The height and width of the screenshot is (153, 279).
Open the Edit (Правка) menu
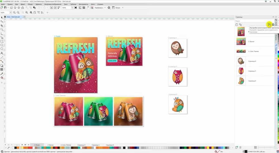tap(10, 4)
